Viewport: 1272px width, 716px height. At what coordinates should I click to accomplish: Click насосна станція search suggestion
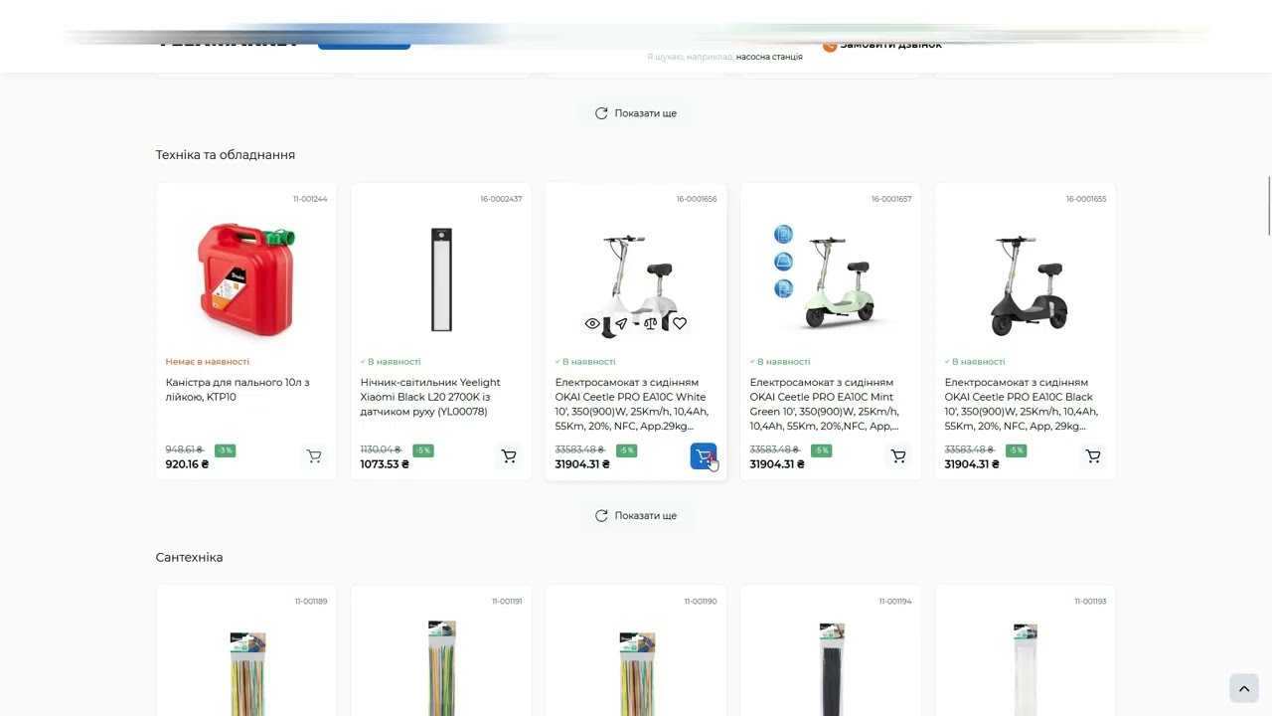[x=769, y=57]
